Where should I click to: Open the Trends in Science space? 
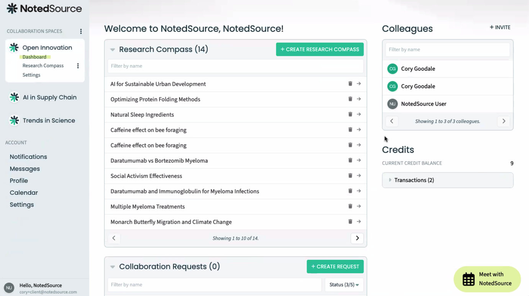click(49, 120)
